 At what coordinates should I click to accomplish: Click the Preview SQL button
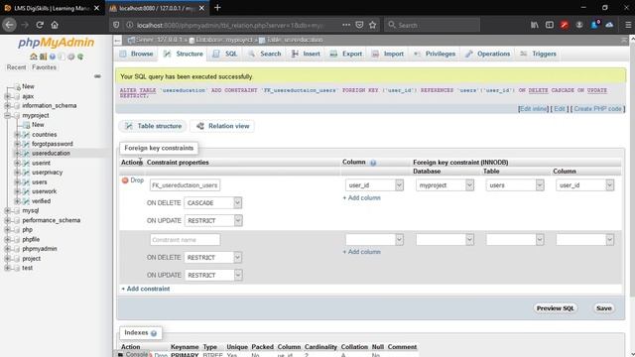tap(556, 308)
